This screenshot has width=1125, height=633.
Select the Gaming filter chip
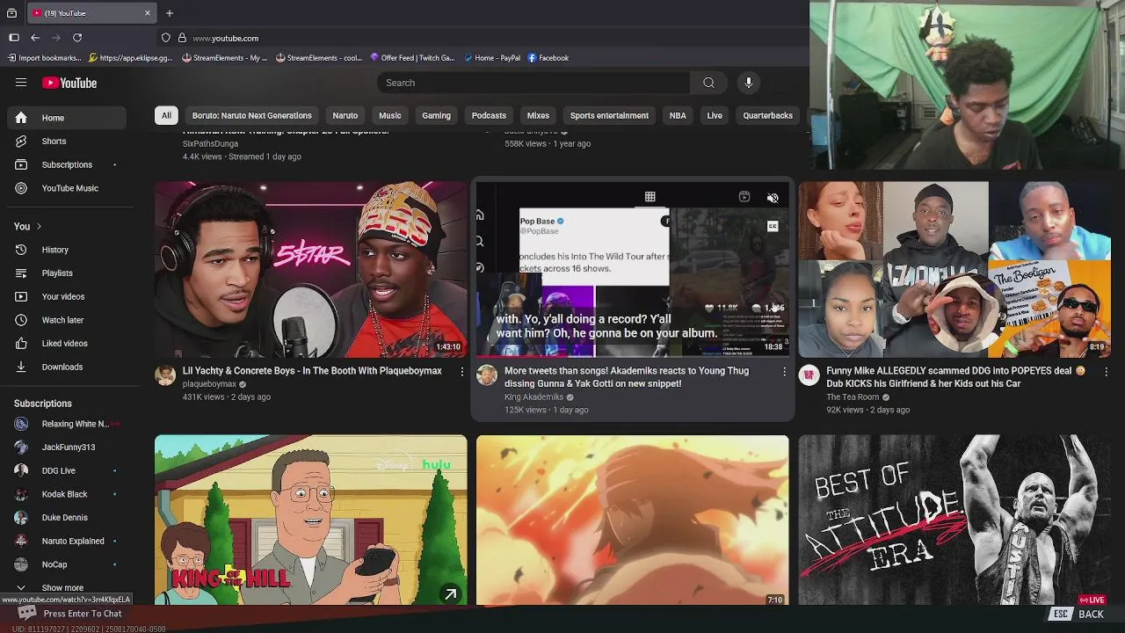(436, 115)
